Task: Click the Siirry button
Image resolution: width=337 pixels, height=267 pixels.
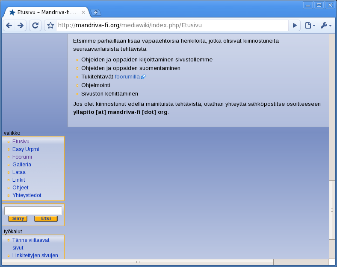Action: [18, 218]
